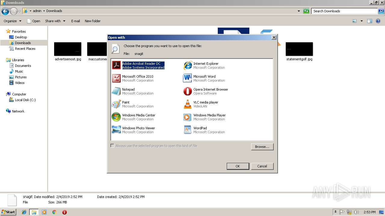Click OK in Open with dialog
This screenshot has width=385, height=216.
(x=238, y=166)
